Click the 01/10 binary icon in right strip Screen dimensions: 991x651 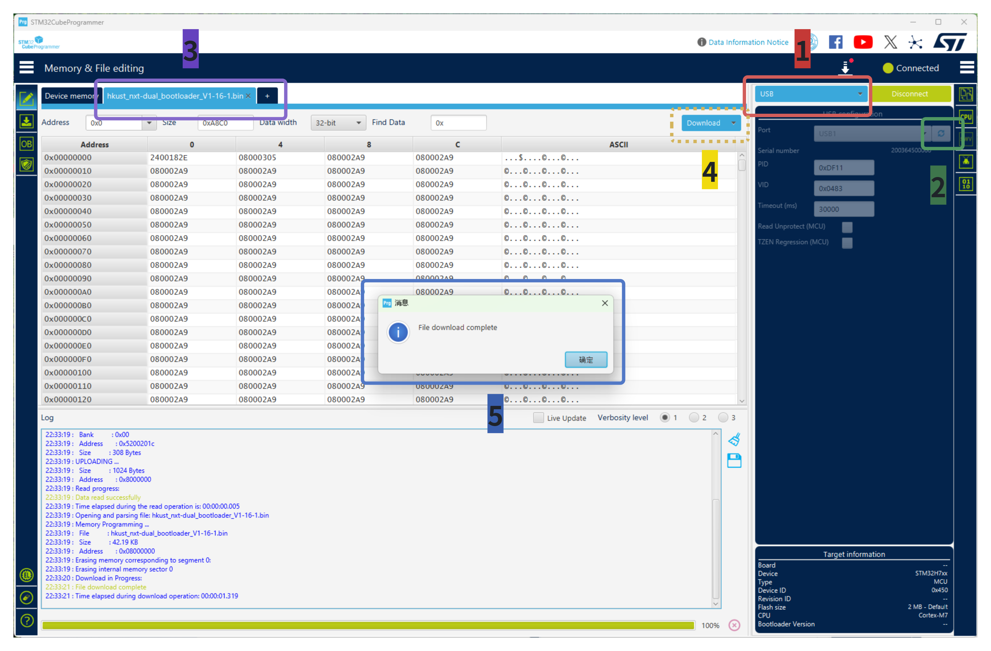[x=966, y=184]
